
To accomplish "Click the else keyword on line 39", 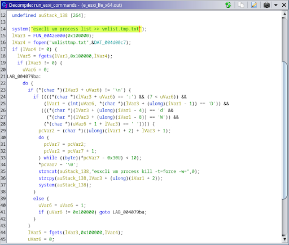I will [38, 199].
